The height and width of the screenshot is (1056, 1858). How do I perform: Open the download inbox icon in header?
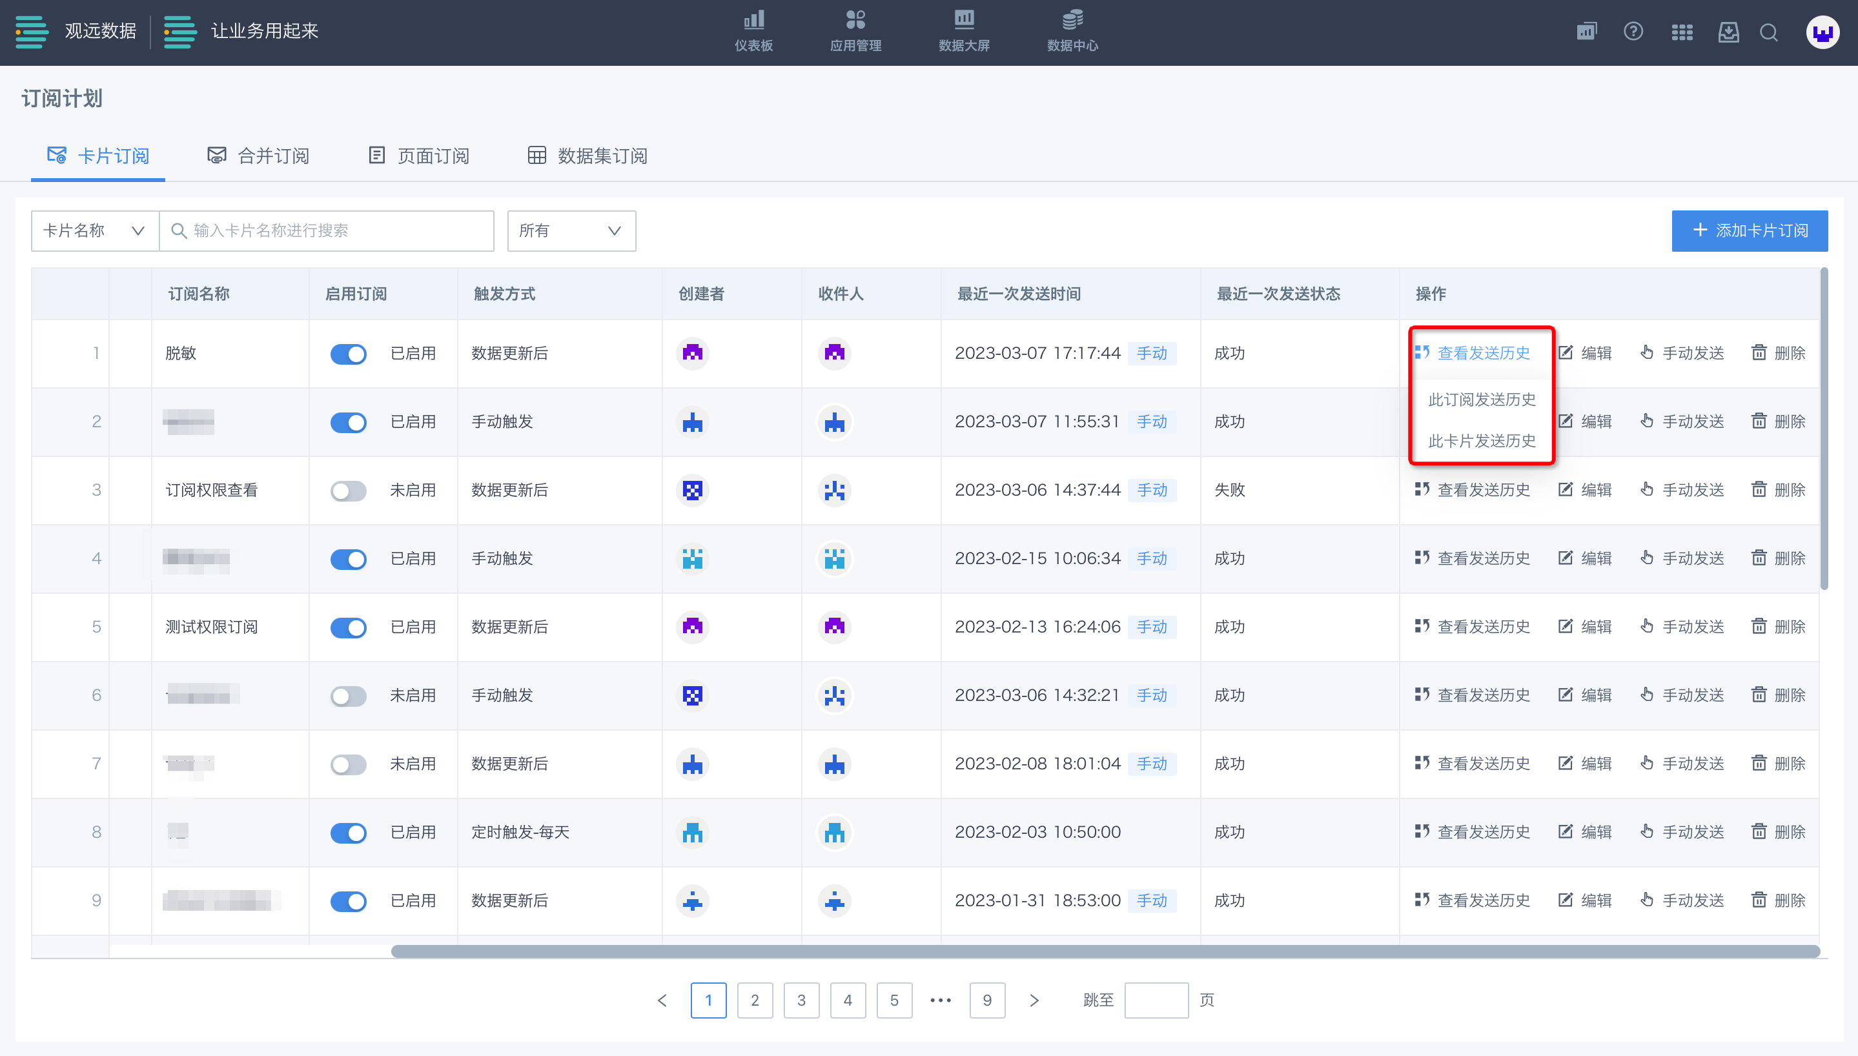click(x=1729, y=32)
